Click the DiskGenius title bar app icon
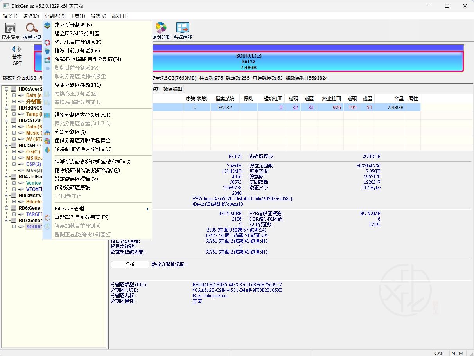Viewport: 474px width, 356px height. pos(6,6)
